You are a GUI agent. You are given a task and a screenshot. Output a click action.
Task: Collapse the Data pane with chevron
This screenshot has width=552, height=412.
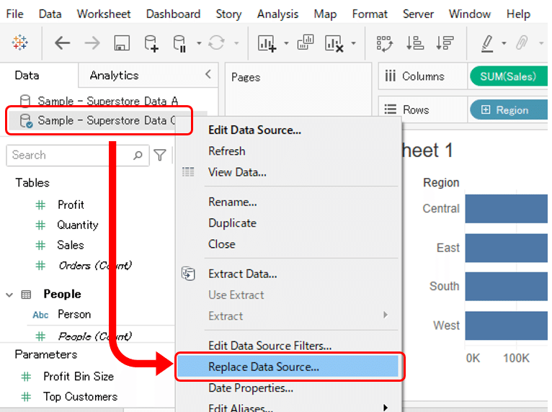tap(208, 74)
